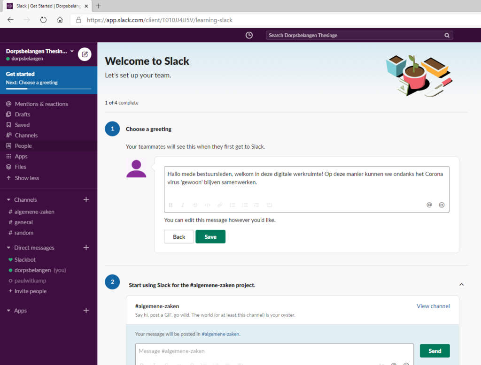
Task: Go to browser home page
Action: click(x=60, y=20)
